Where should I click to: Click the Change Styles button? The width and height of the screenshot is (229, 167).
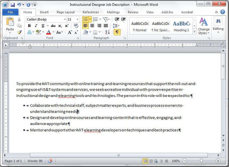pos(204,27)
